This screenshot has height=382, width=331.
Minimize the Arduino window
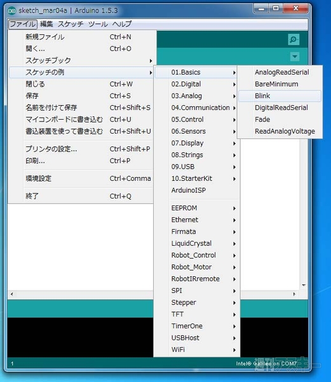coord(262,8)
